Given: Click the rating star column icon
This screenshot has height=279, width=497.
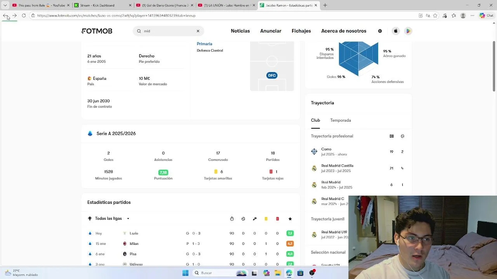Looking at the screenshot, I should click(x=290, y=219).
